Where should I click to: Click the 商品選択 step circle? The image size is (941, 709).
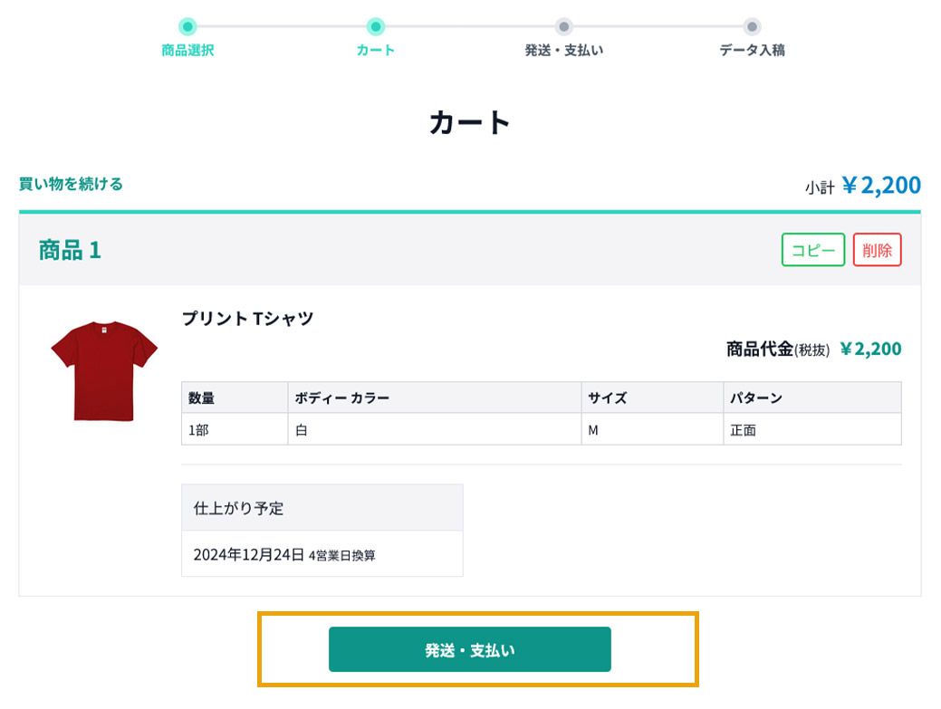point(187,26)
